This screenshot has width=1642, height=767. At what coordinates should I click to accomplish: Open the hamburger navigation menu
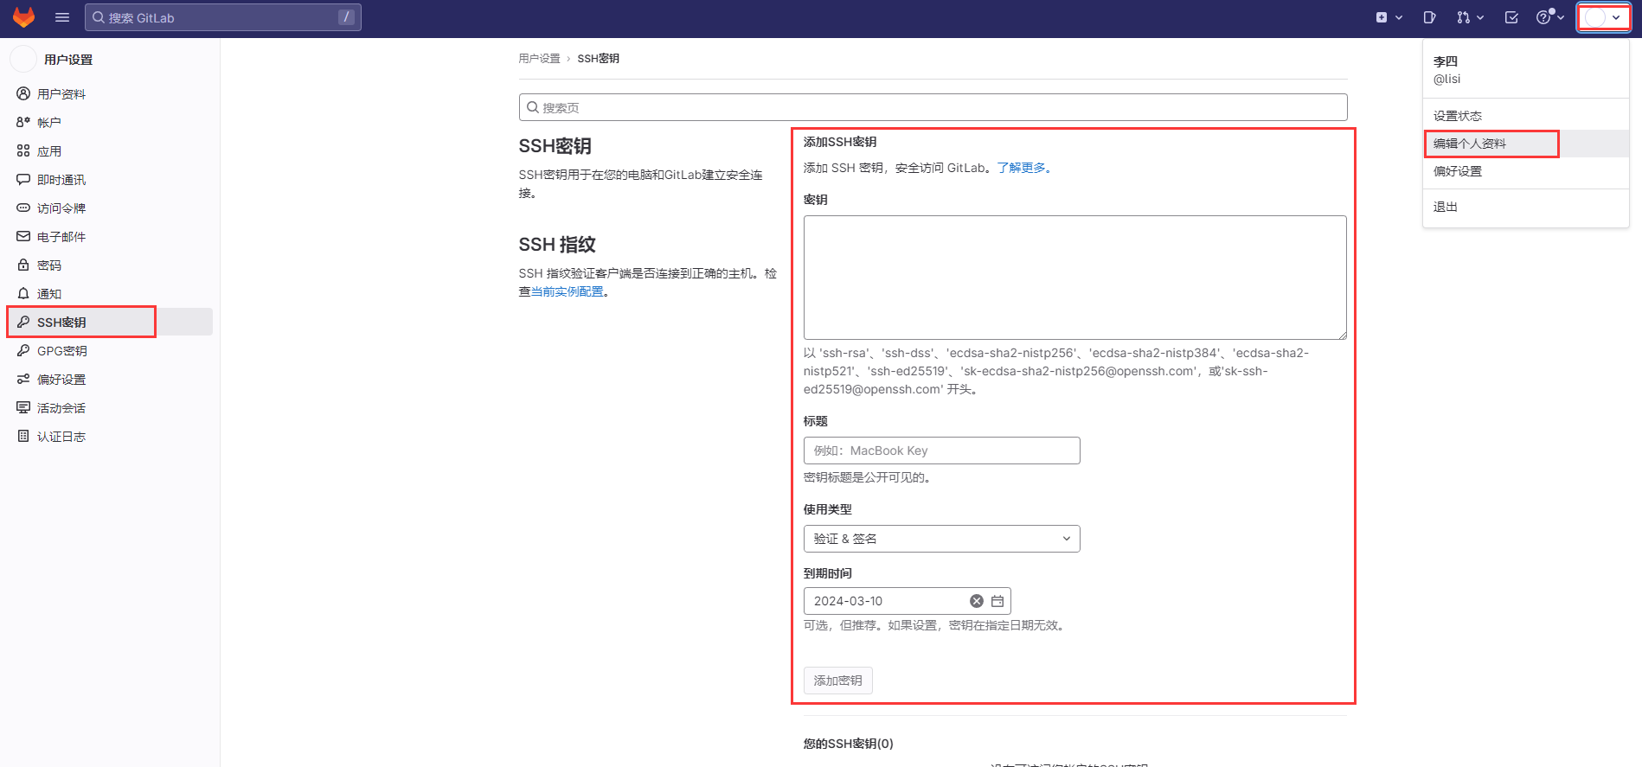tap(62, 17)
